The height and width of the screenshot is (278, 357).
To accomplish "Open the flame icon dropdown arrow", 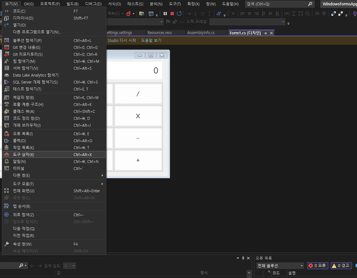I will 134,14.
